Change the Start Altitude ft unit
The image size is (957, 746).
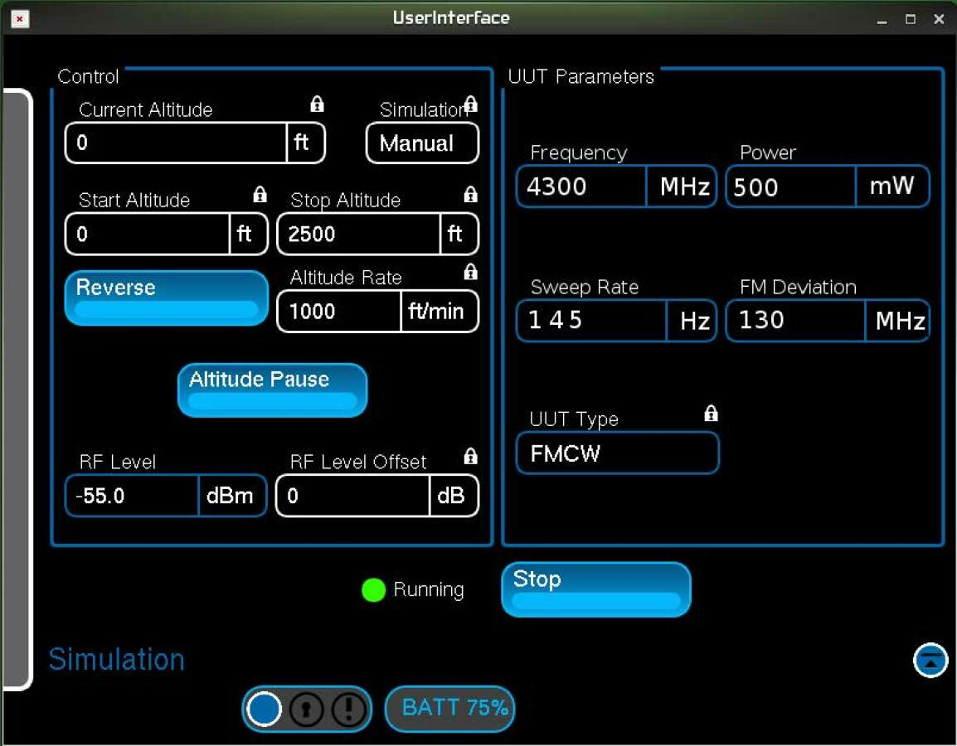248,234
